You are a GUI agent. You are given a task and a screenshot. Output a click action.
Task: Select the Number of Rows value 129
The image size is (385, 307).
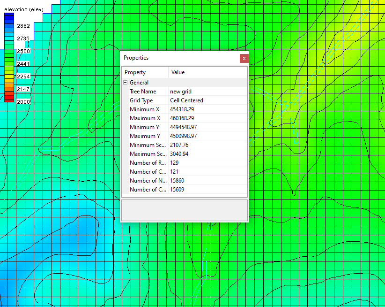pyautogui.click(x=175, y=162)
